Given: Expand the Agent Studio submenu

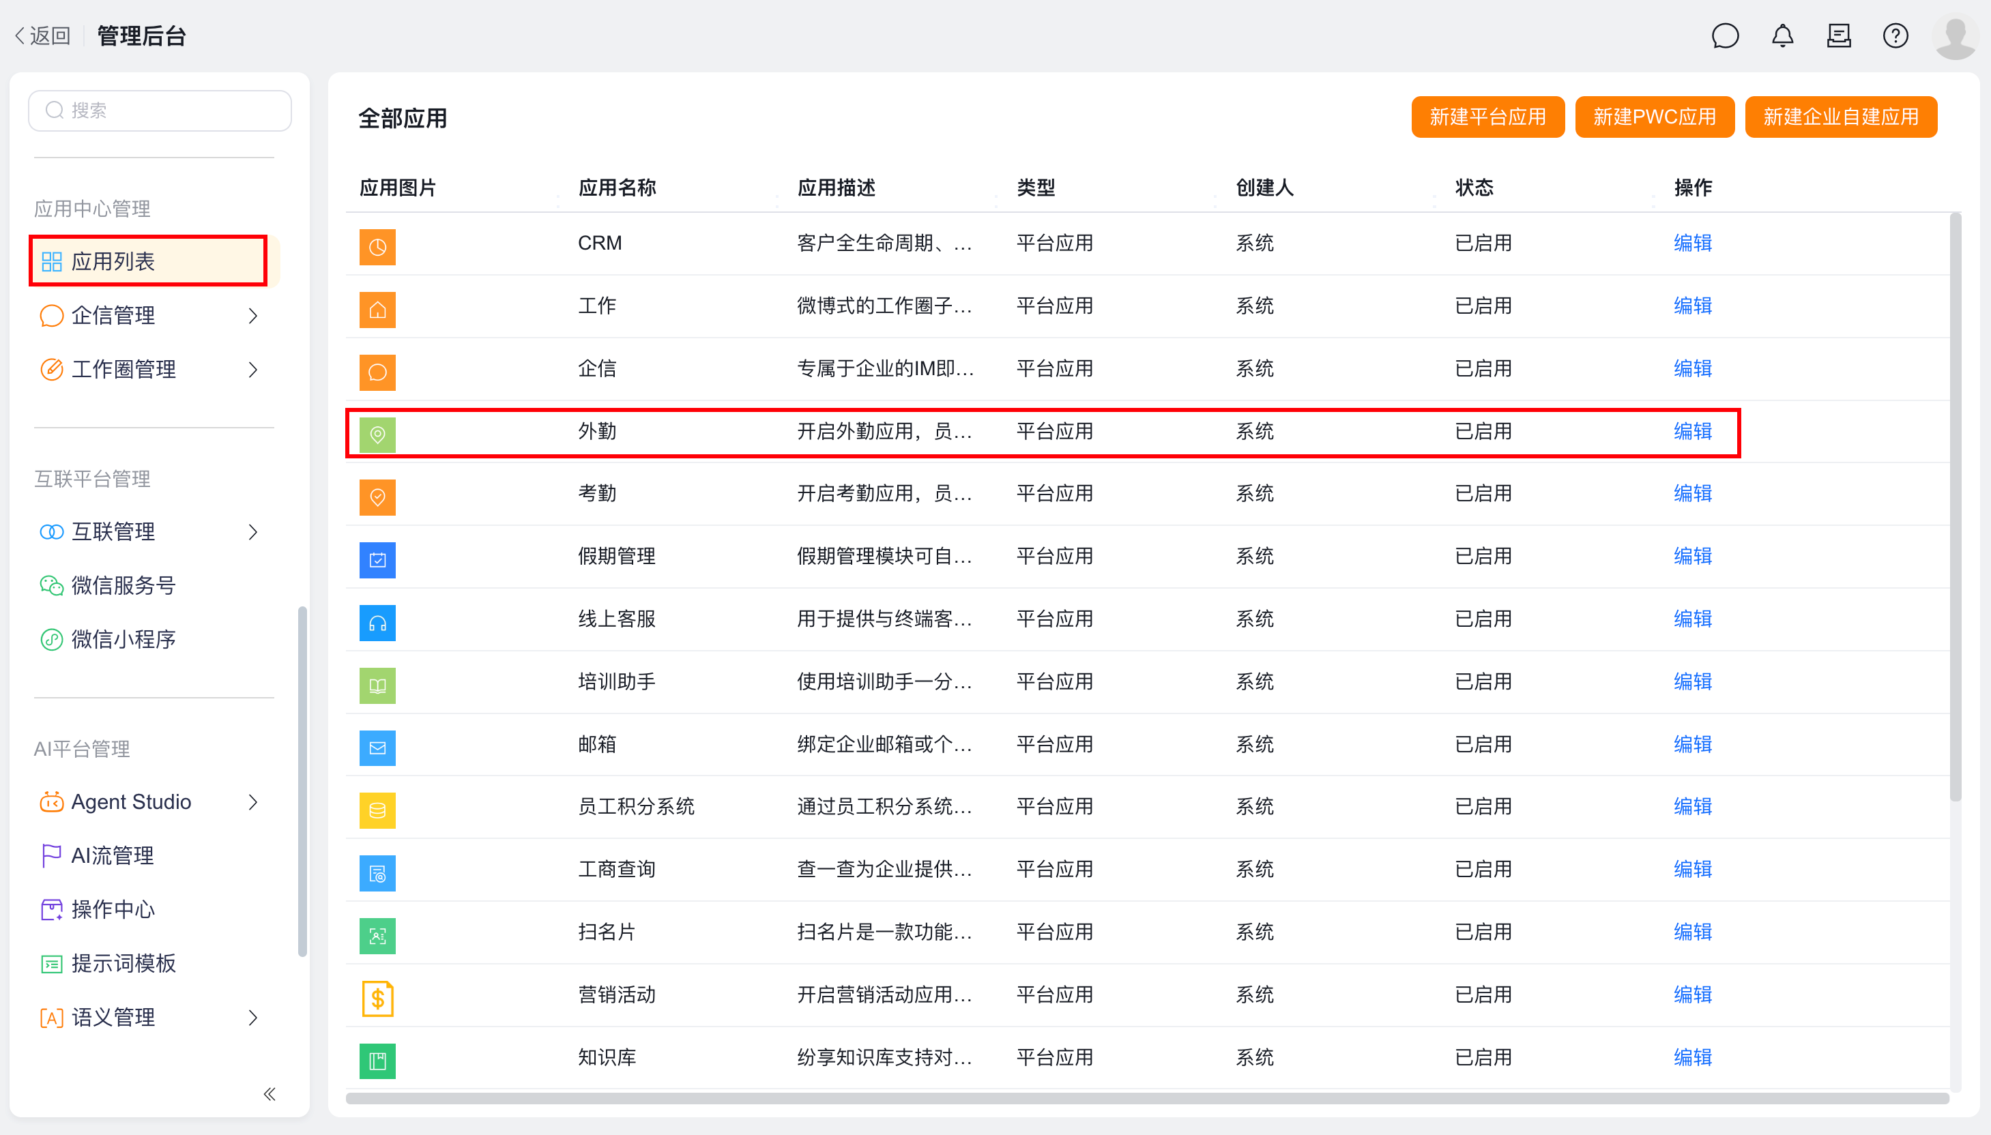Looking at the screenshot, I should (x=252, y=802).
